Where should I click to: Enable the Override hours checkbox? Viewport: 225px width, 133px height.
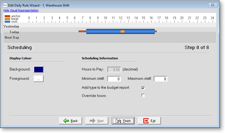[143, 95]
